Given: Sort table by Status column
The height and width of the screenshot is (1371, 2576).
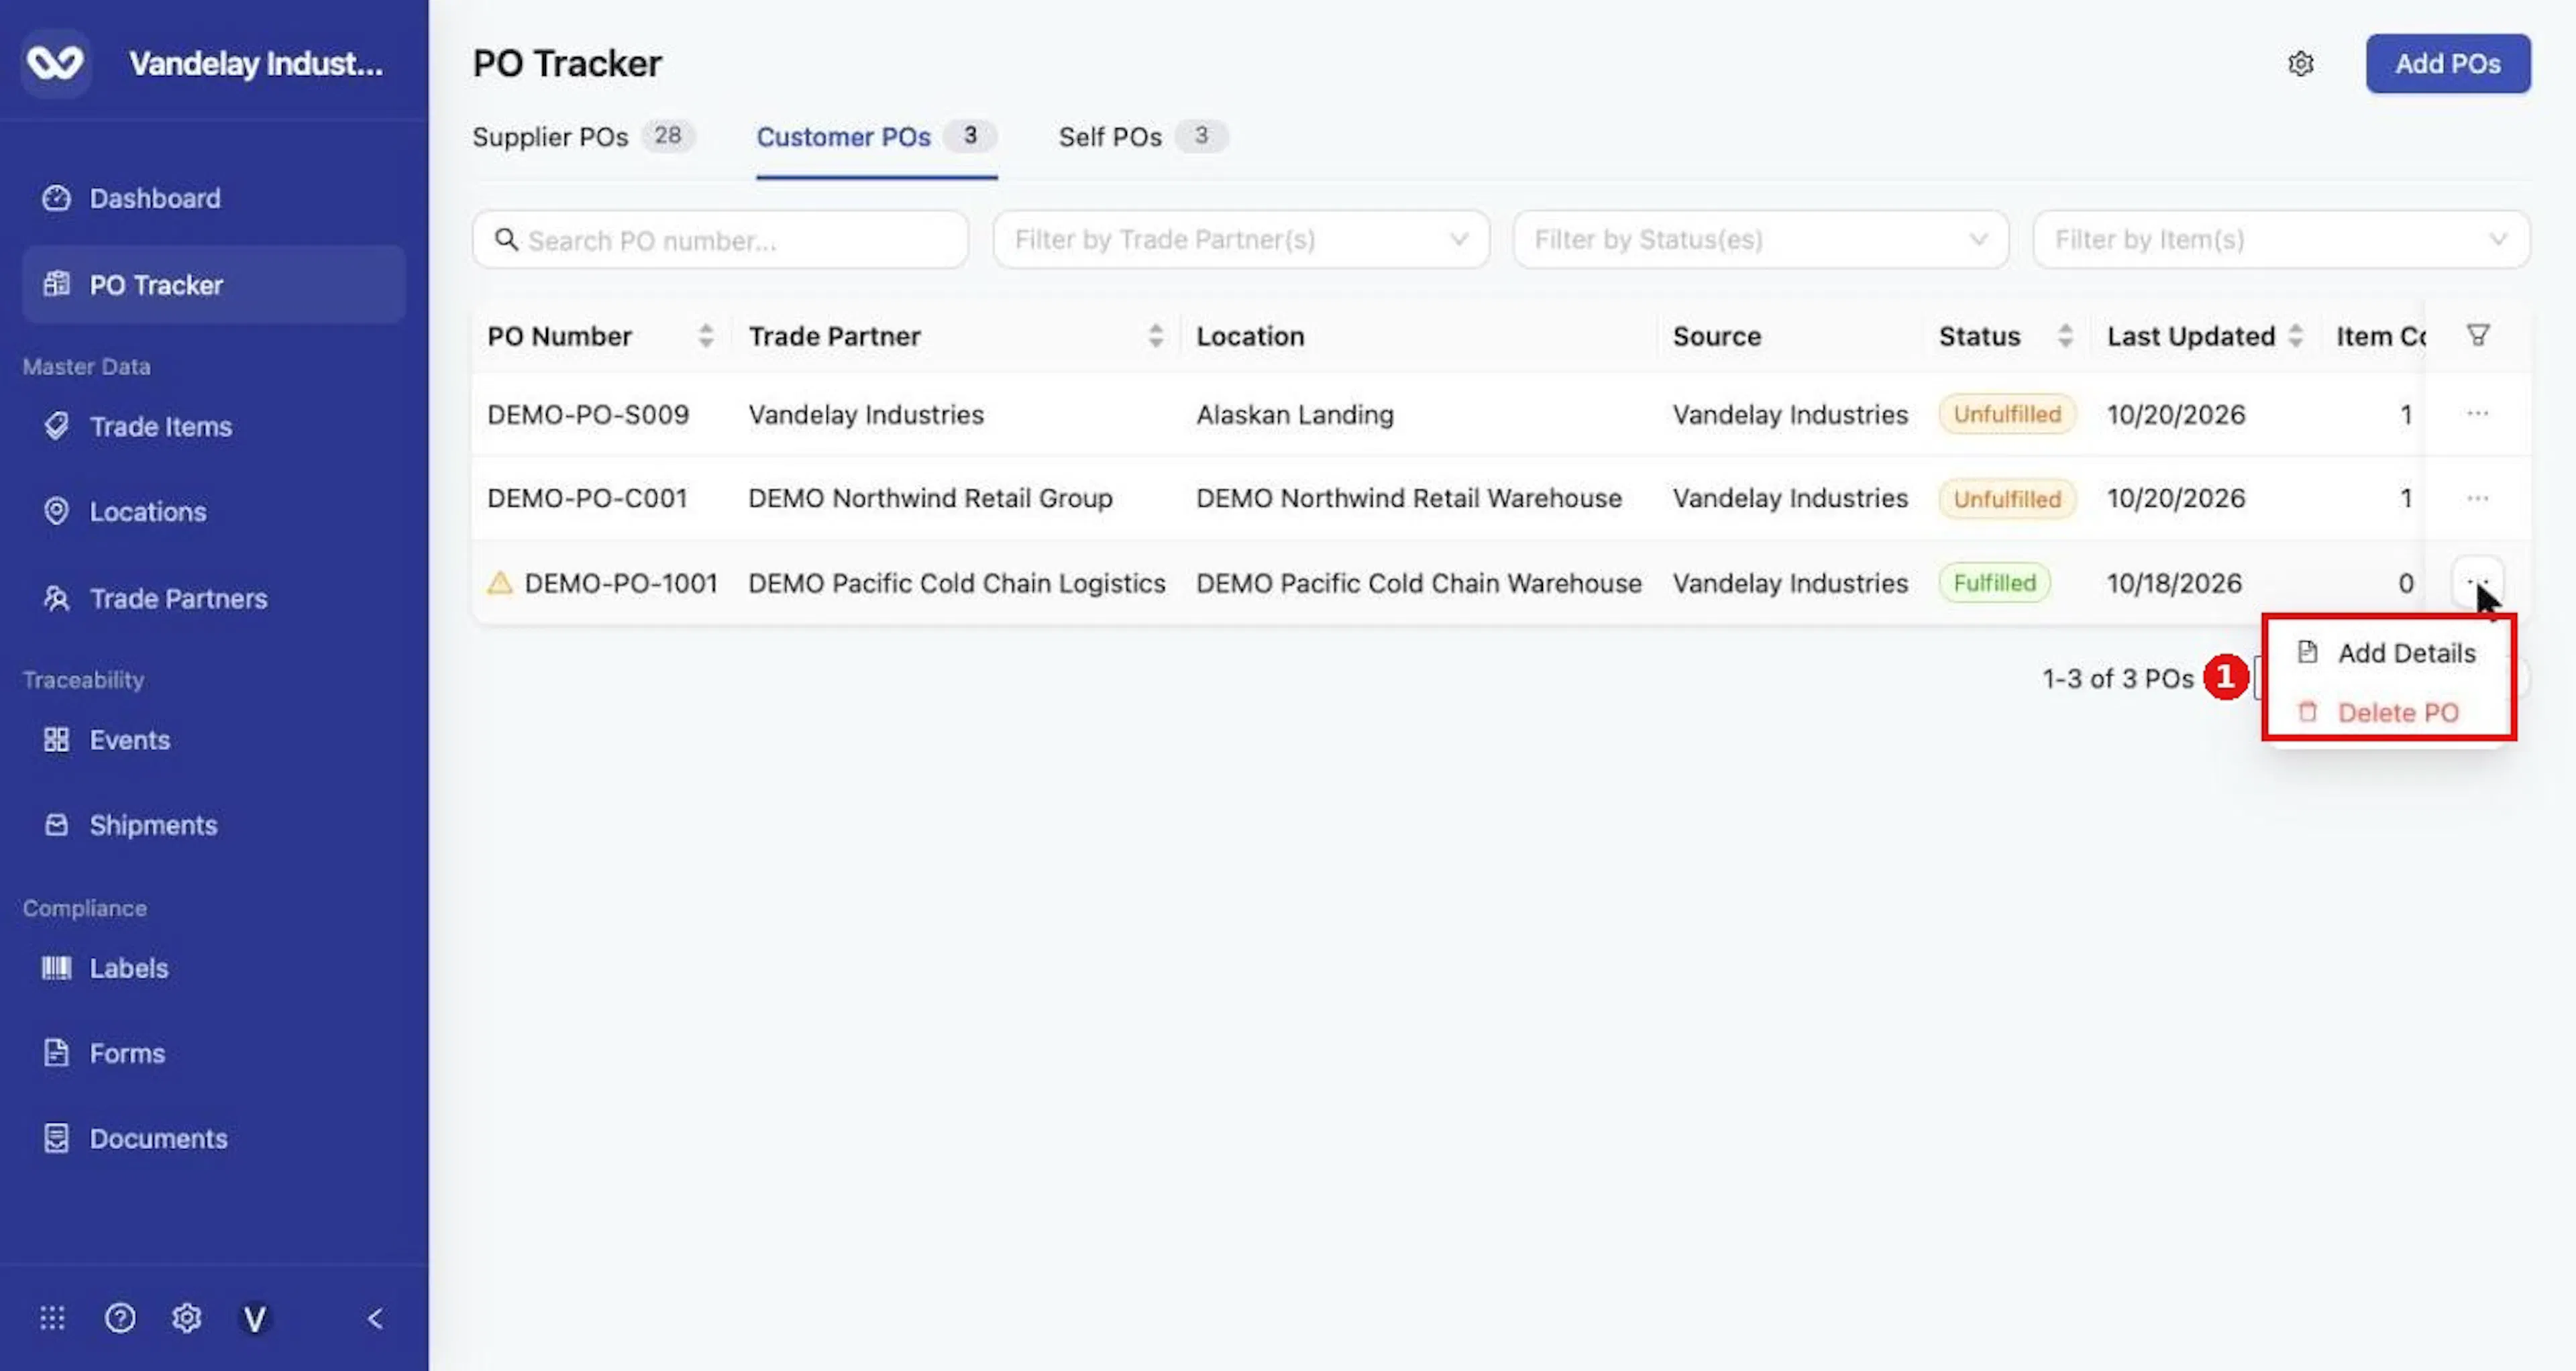Looking at the screenshot, I should point(2065,336).
